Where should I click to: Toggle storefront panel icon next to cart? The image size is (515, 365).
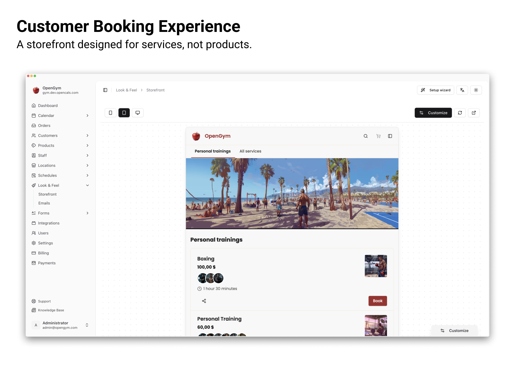[x=390, y=136]
